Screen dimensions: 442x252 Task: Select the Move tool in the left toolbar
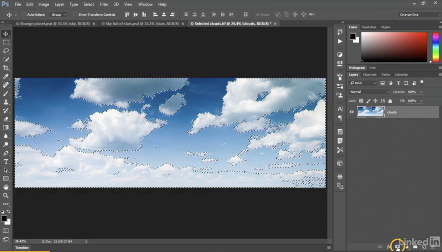click(x=6, y=34)
